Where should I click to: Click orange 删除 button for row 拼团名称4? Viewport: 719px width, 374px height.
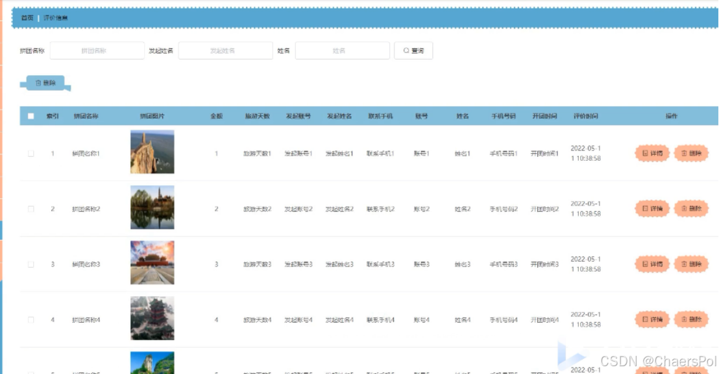pyautogui.click(x=691, y=320)
